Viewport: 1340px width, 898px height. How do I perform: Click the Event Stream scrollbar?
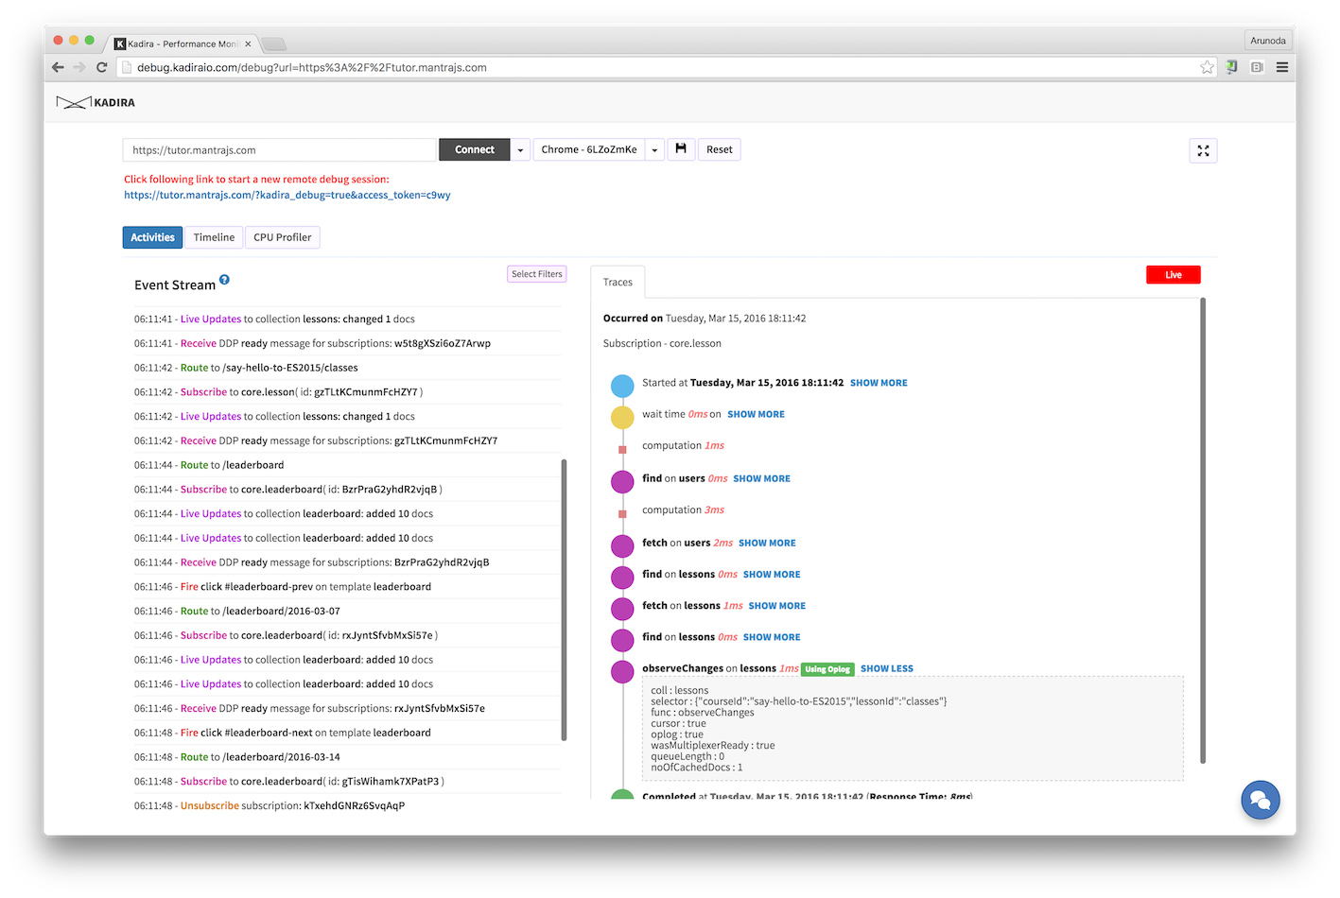tap(564, 599)
